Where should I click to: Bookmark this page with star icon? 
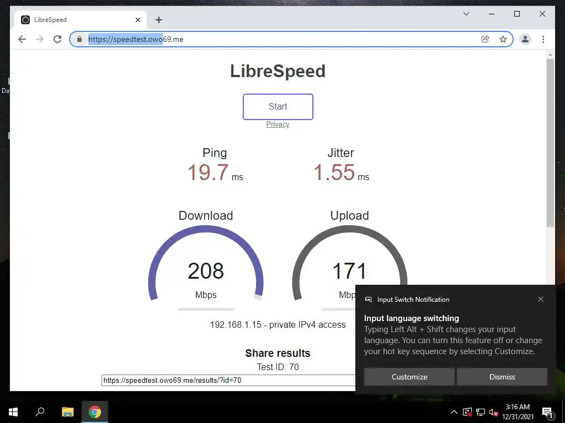pyautogui.click(x=503, y=39)
